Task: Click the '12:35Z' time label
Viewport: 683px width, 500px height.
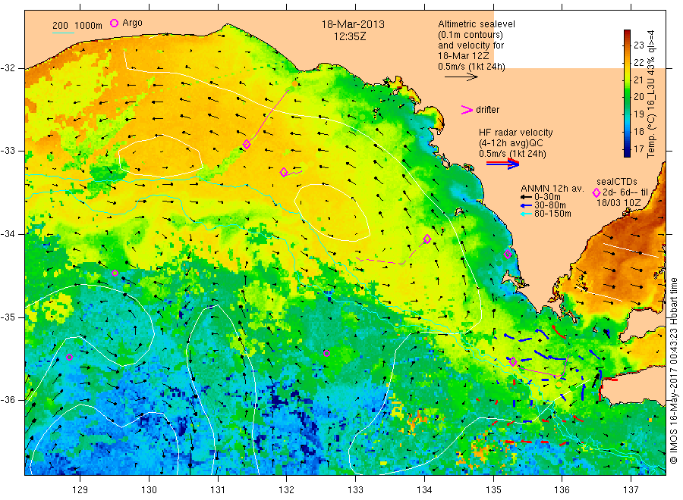Action: pos(350,36)
